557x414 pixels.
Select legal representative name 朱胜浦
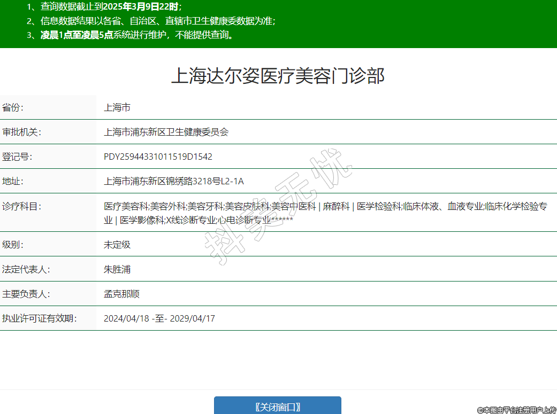(x=117, y=269)
